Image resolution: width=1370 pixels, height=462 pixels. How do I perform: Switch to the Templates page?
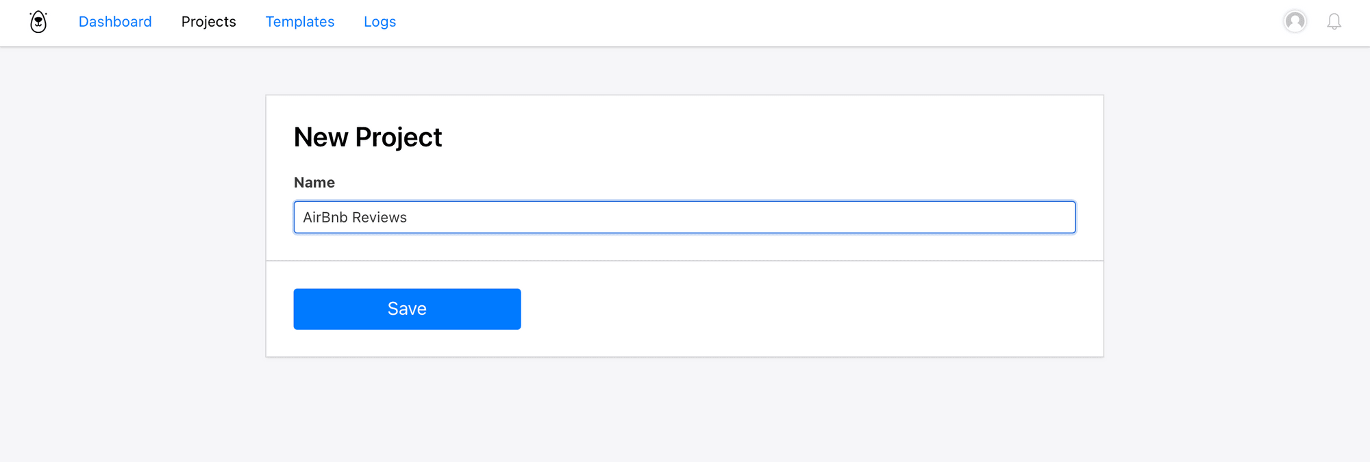pos(300,22)
